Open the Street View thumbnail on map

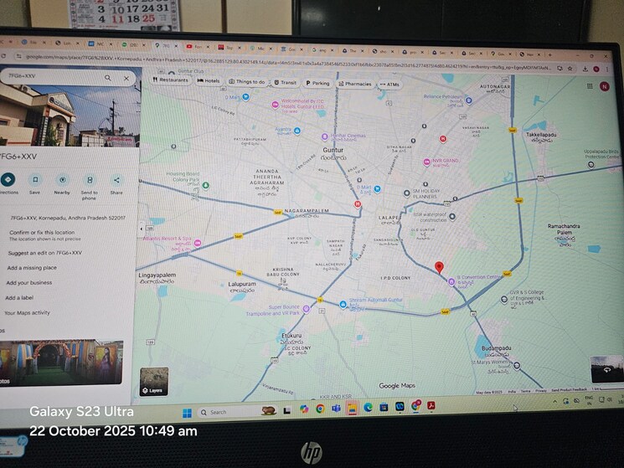coord(607,369)
